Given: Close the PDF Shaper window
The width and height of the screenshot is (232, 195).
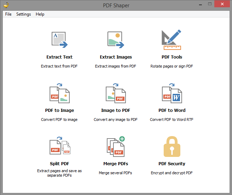Looking at the screenshot, I should click(x=222, y=4).
